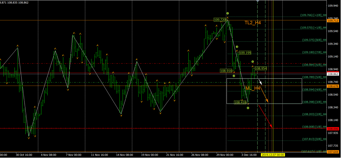Select the (108.398) [3/8]_H4 level label

click(314, 102)
